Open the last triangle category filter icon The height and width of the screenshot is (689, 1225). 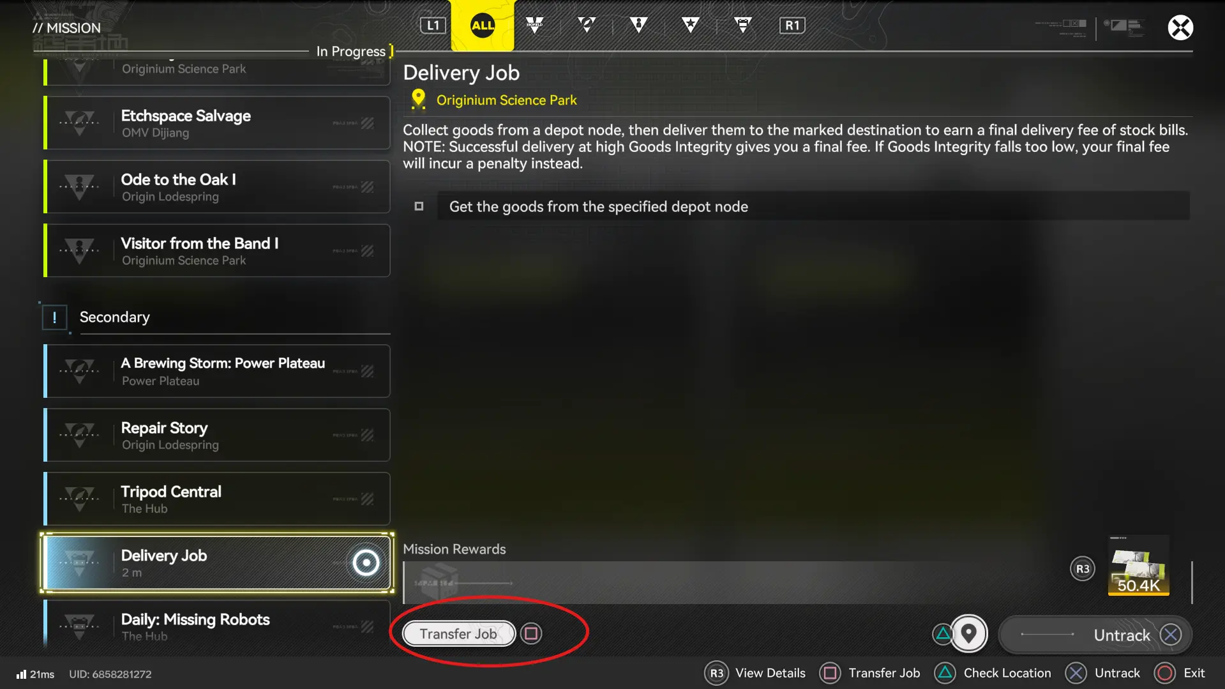tap(742, 26)
